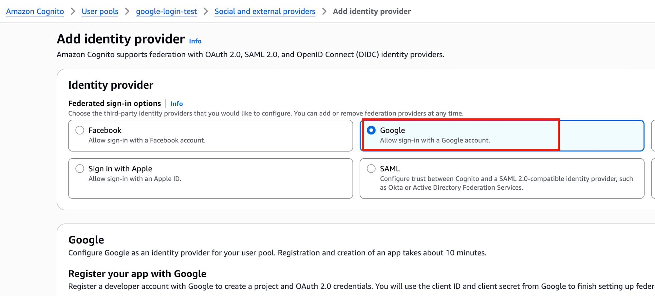Click chevron after User pools breadcrumb
The height and width of the screenshot is (296, 655).
(127, 11)
